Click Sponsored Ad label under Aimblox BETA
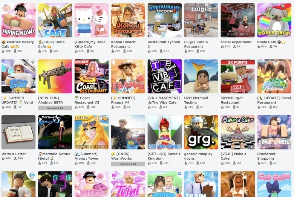 click(x=55, y=108)
